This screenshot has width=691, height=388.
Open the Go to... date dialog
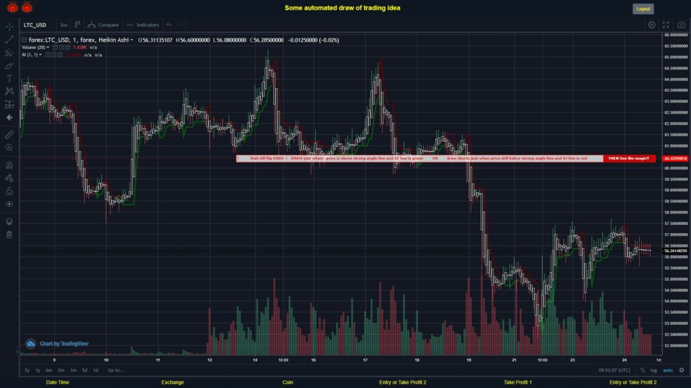tap(116, 370)
